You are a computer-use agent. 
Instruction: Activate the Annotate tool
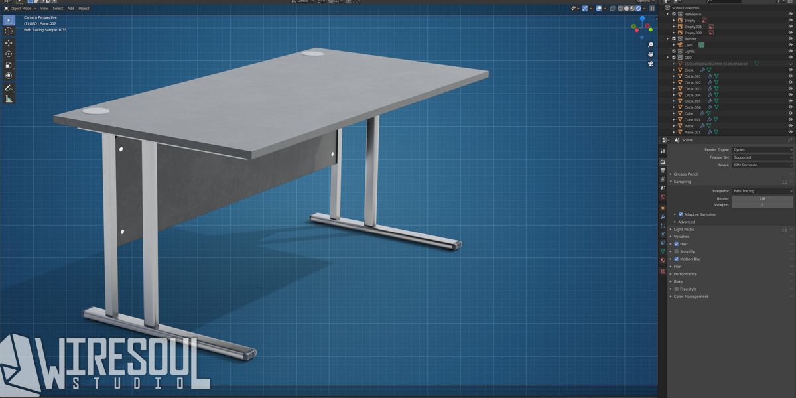coord(9,86)
